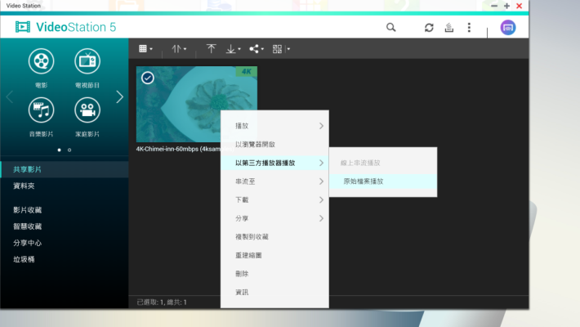The image size is (580, 327).
Task: Refresh the video library
Action: (429, 28)
